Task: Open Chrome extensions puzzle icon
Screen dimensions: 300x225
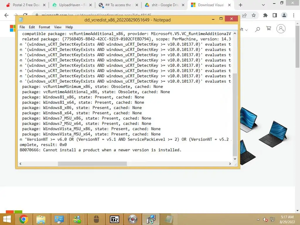Action: click(x=265, y=15)
